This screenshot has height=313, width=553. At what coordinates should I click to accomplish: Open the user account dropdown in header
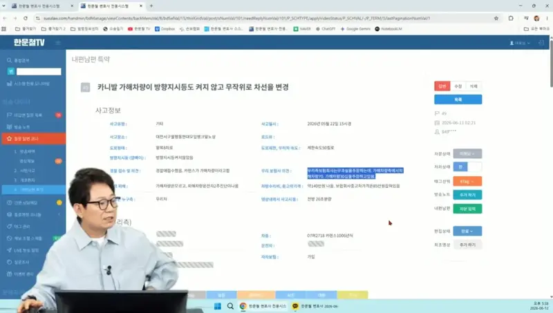[x=520, y=43]
